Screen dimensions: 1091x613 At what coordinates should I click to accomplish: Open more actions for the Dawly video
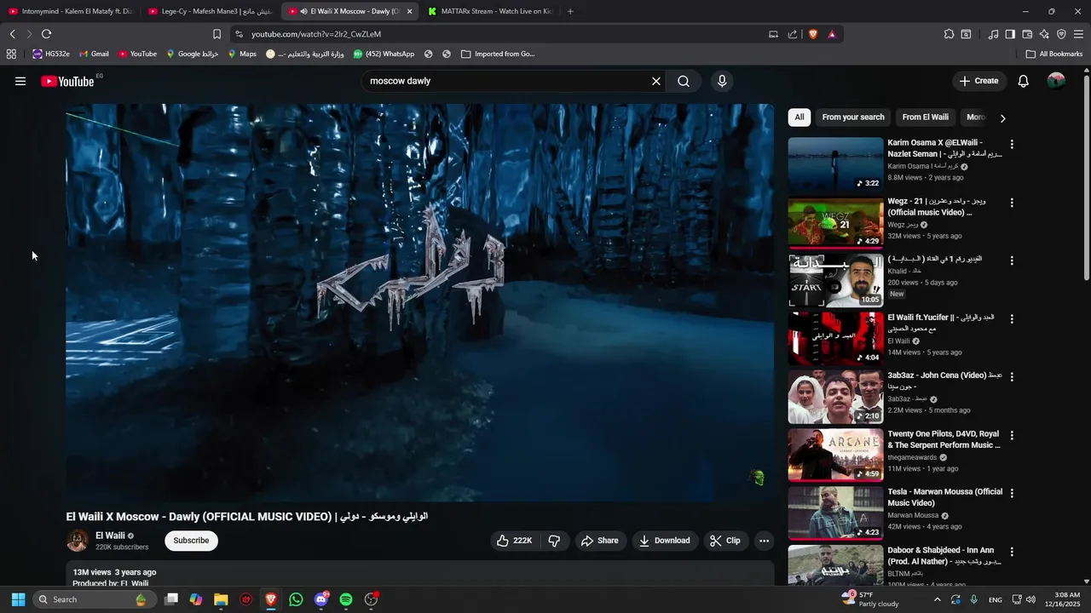click(x=764, y=541)
